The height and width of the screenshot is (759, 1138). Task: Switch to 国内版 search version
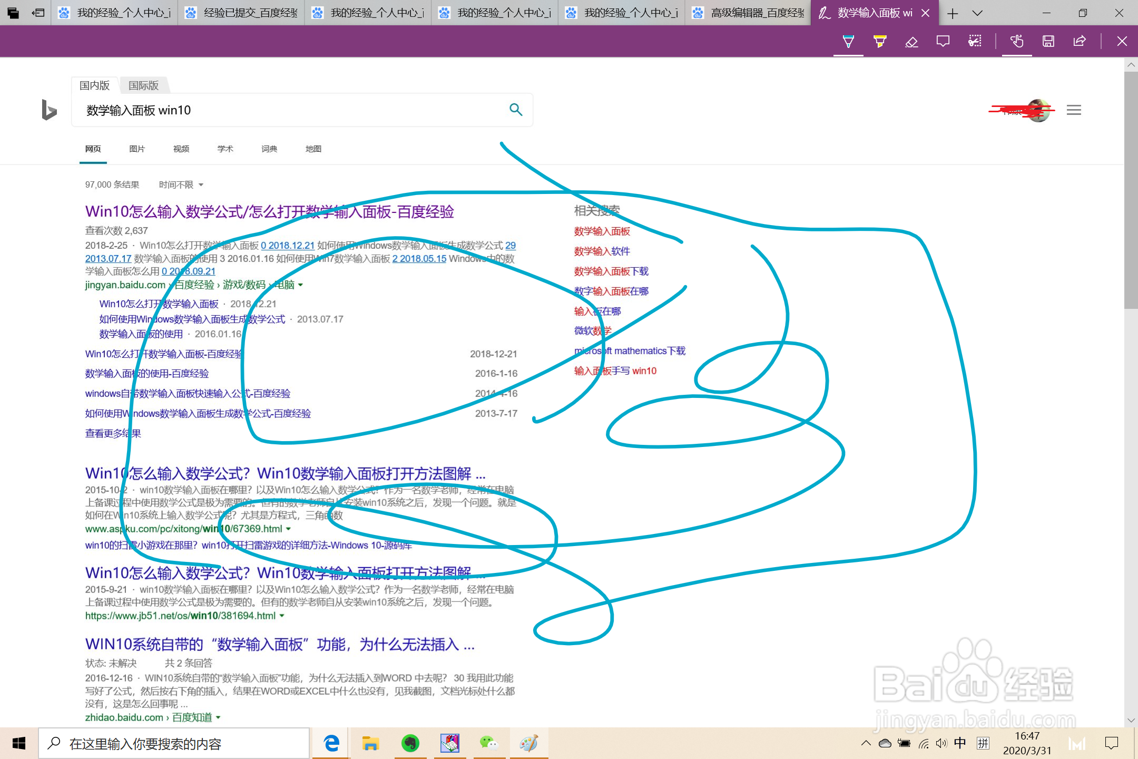[94, 85]
